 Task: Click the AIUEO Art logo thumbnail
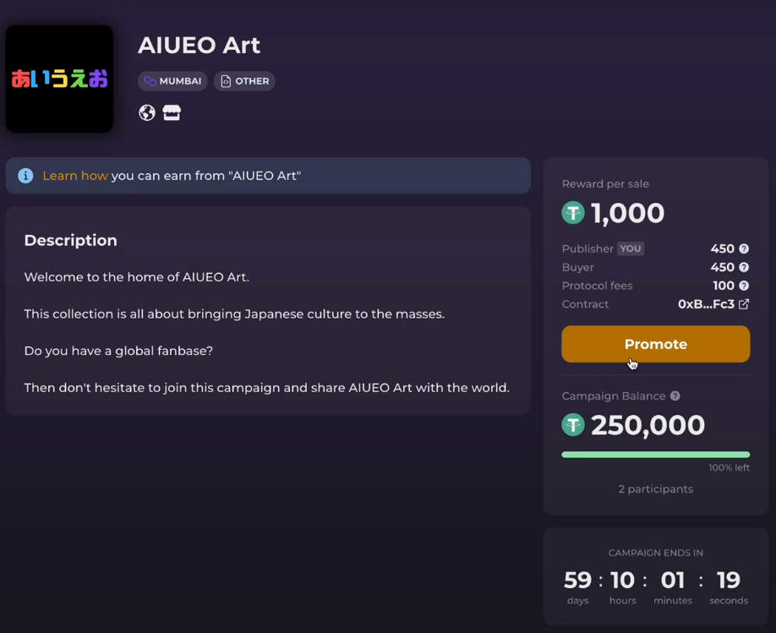coord(59,79)
